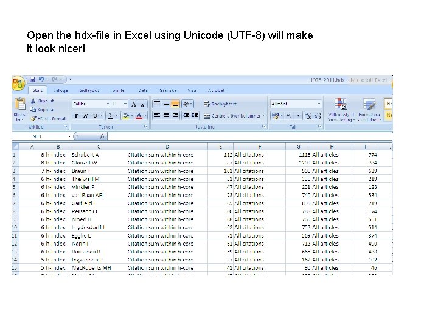
Task: Open the fill color dropdown arrow
Action: point(131,116)
